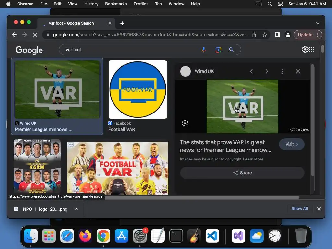
Task: Open the Football VAR Facebook result title
Action: [x=122, y=129]
